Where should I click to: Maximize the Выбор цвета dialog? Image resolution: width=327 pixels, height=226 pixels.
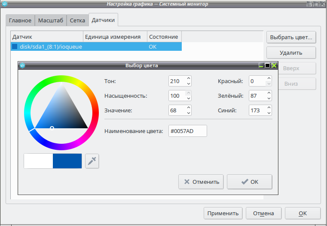click(x=267, y=65)
